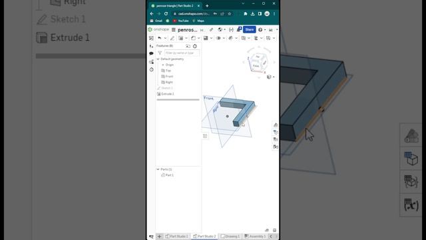Collapse the Parts (1) list
The image size is (426, 240).
[158, 169]
